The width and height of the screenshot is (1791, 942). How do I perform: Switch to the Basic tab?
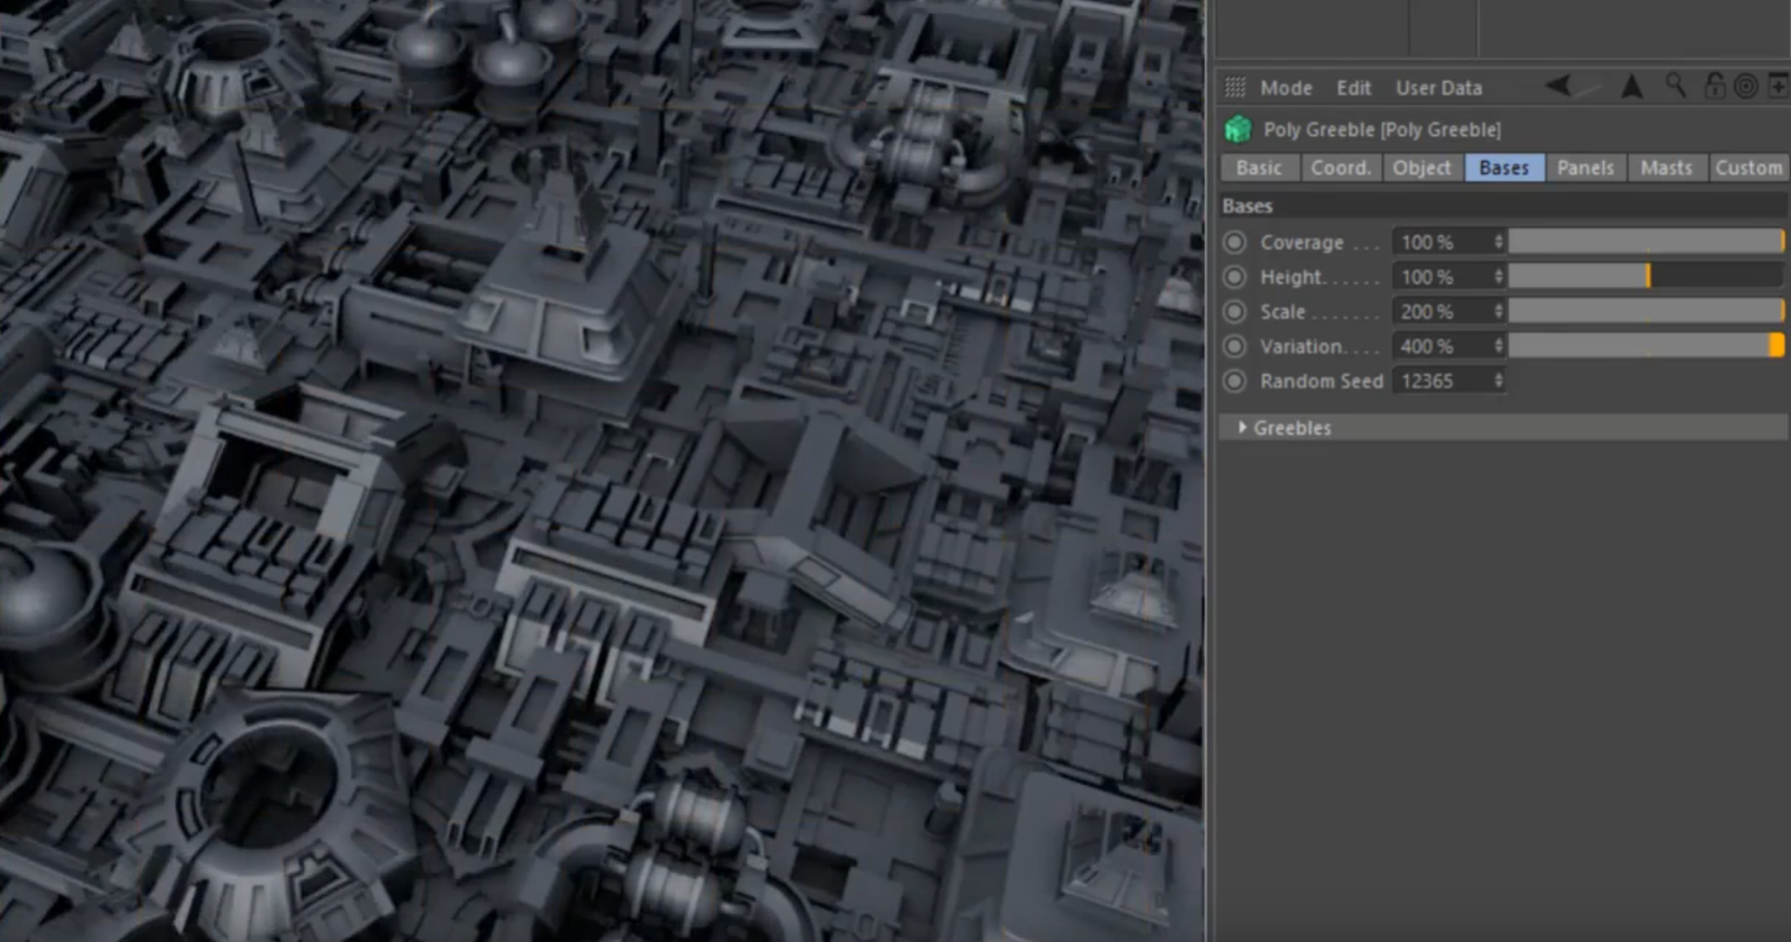[1259, 168]
